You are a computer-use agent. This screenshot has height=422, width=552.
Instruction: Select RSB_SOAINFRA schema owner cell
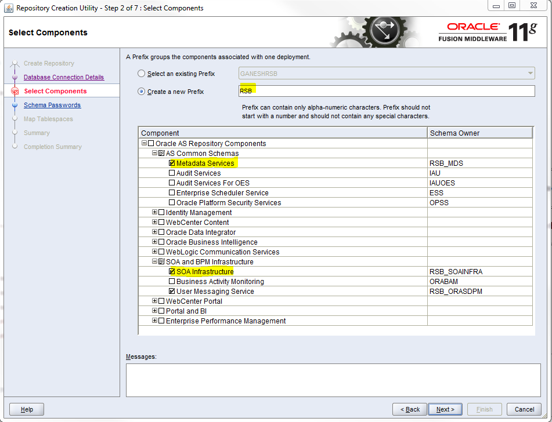tap(480, 271)
